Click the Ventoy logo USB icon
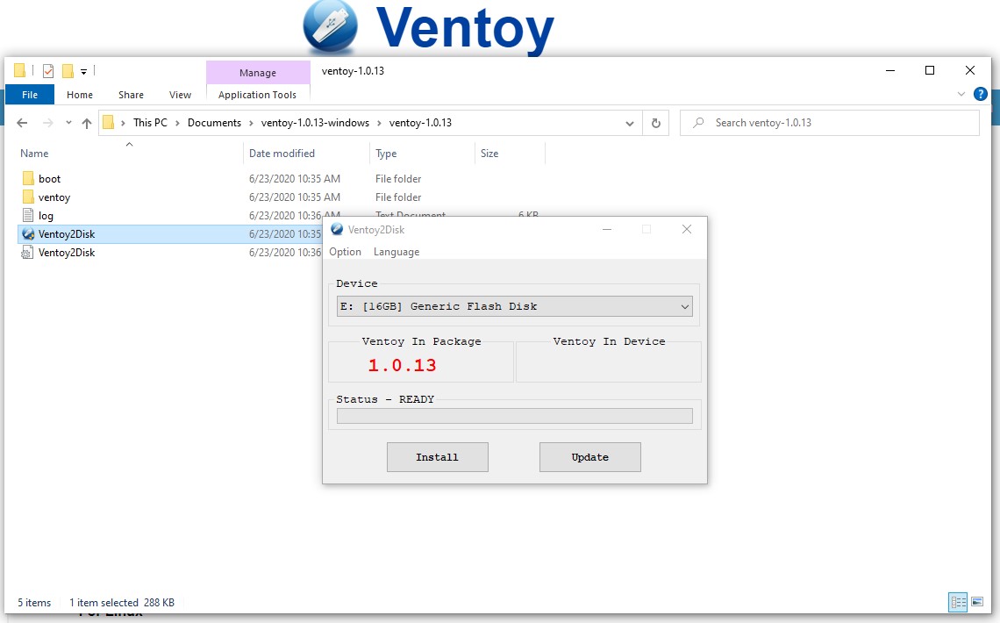 tap(331, 27)
